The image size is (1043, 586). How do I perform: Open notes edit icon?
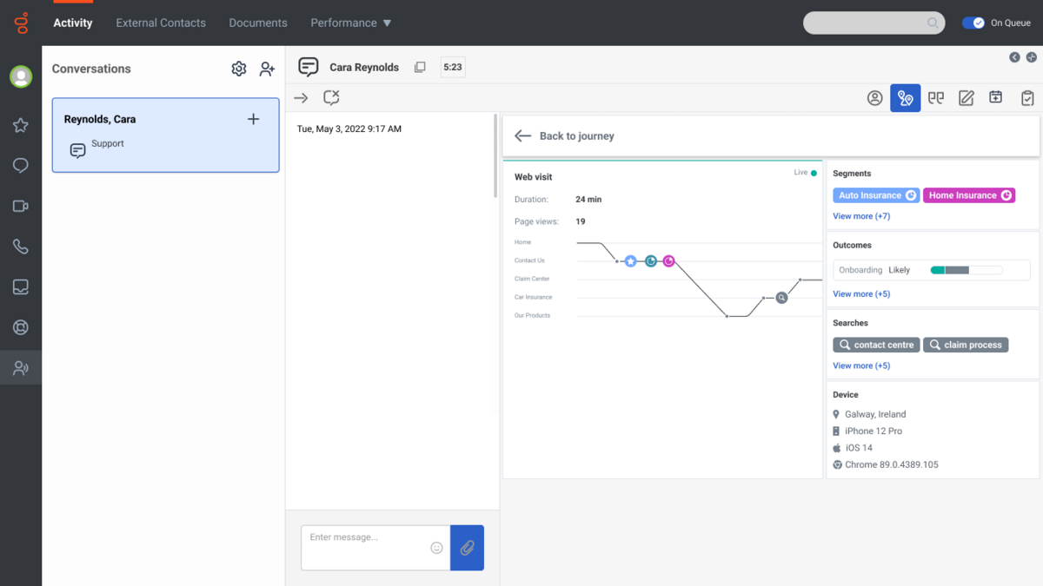pos(967,98)
